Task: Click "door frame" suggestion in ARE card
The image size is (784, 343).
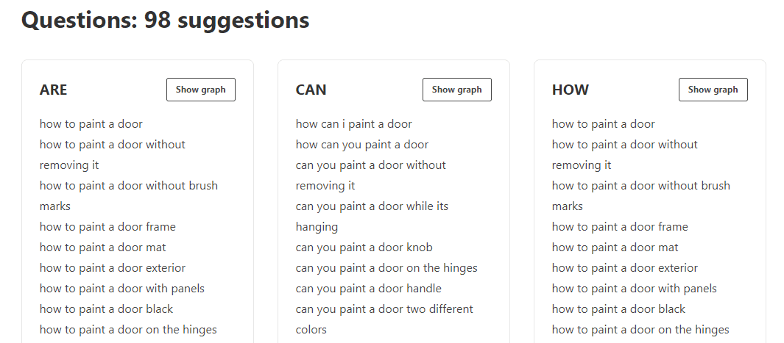Action: click(x=107, y=227)
